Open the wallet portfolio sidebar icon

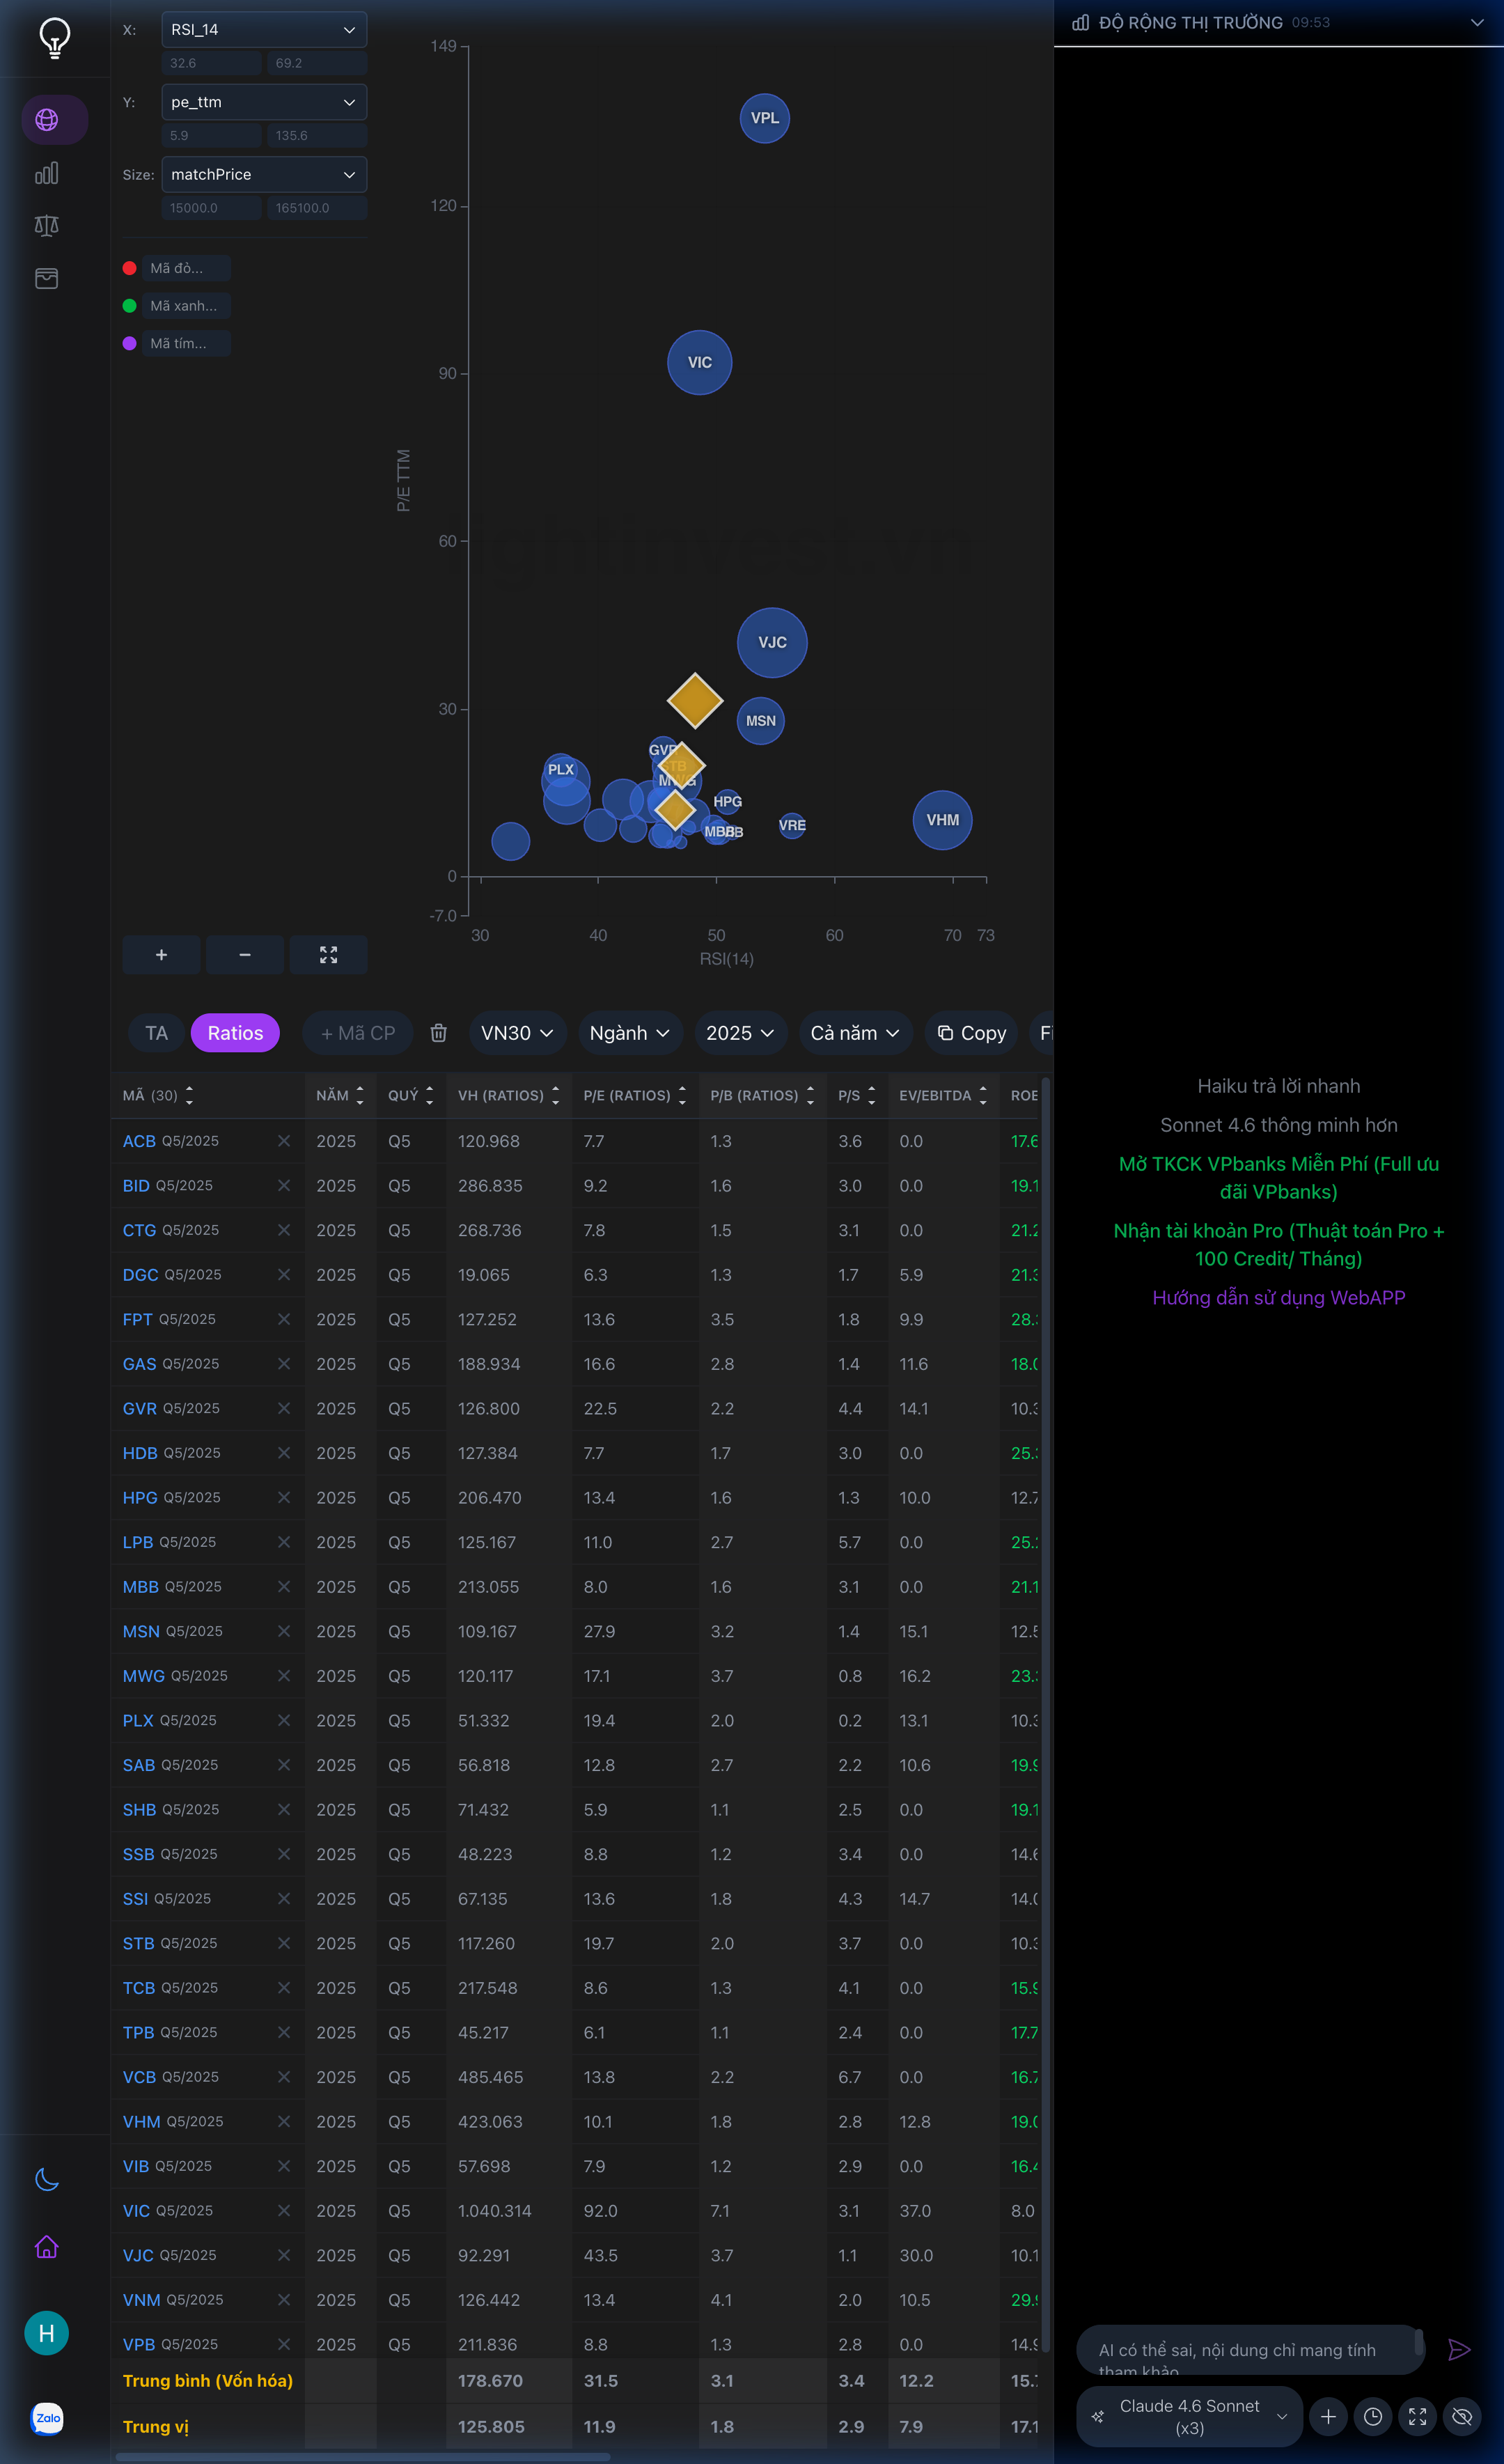tap(47, 278)
